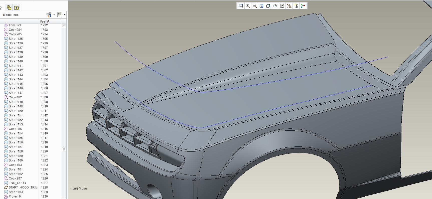Click feature number 1815
The image size is (432, 199).
pos(44,129)
